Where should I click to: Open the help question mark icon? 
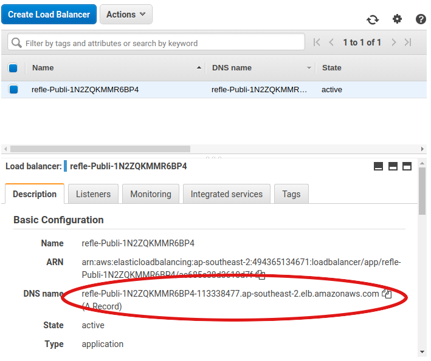(x=421, y=19)
